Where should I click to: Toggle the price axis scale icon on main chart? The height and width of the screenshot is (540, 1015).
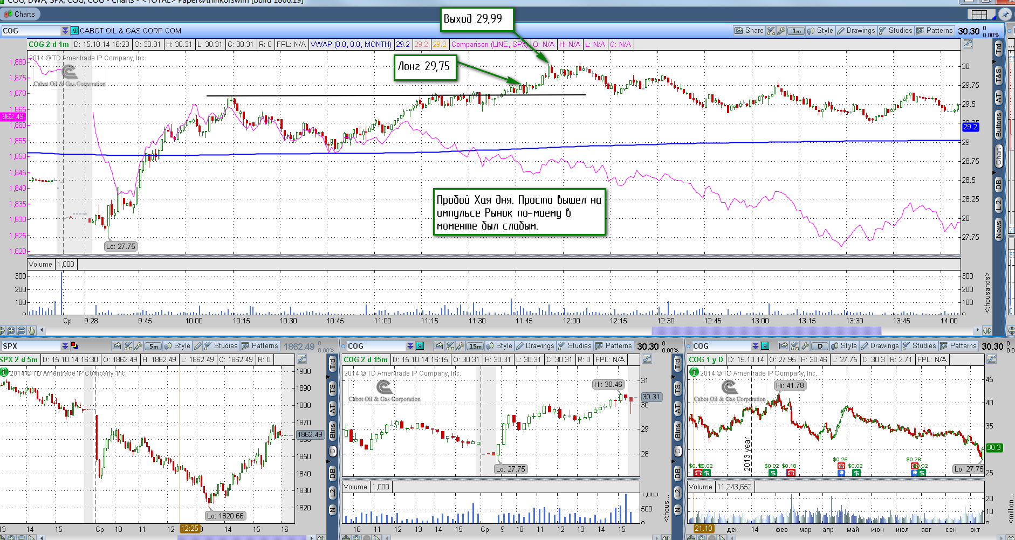(968, 44)
